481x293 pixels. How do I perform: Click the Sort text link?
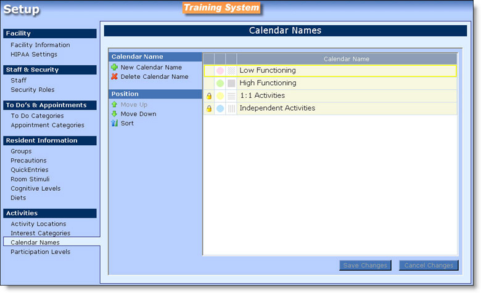(x=127, y=123)
